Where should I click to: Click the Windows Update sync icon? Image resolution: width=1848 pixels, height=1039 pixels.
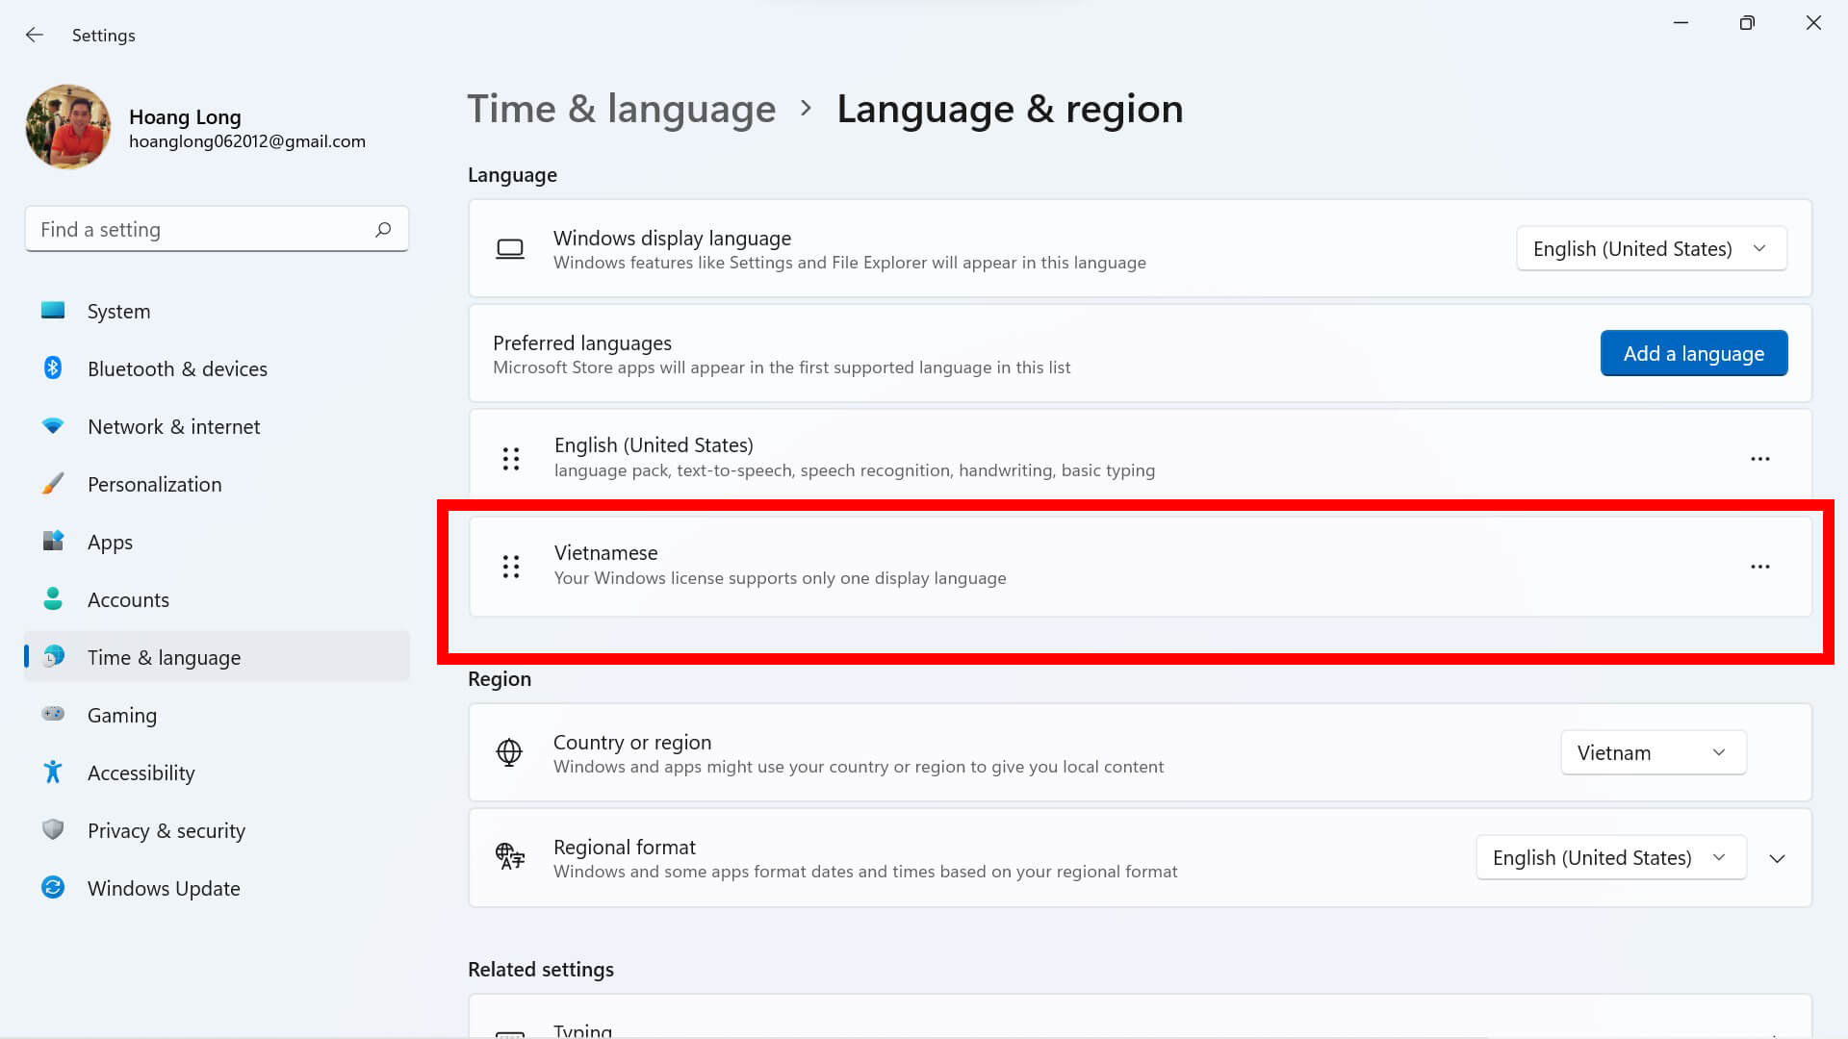(53, 887)
